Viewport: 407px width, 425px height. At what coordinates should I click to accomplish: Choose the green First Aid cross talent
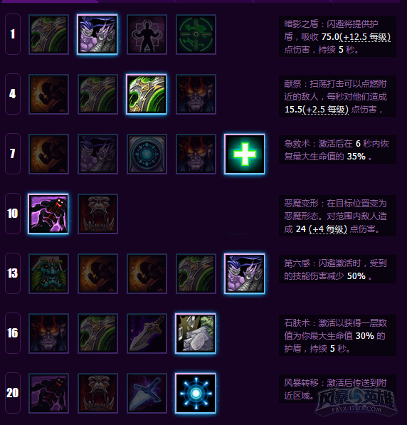245,154
